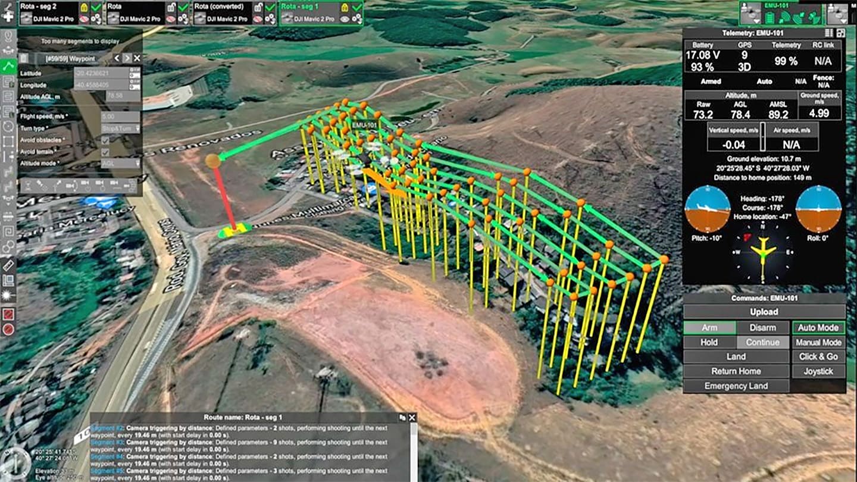
Task: Select the perimeter rectangle tool in sidebar
Action: point(8,142)
